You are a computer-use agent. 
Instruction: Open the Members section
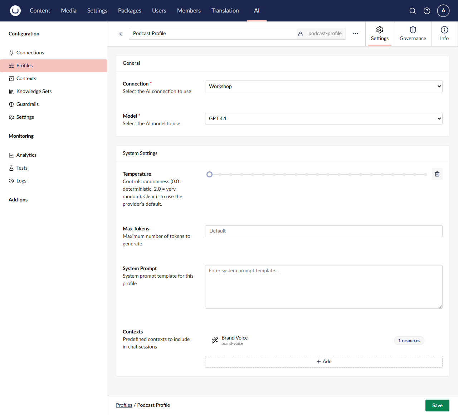[x=189, y=11]
